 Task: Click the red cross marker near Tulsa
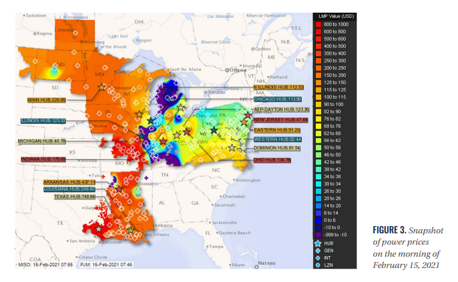click(x=103, y=177)
